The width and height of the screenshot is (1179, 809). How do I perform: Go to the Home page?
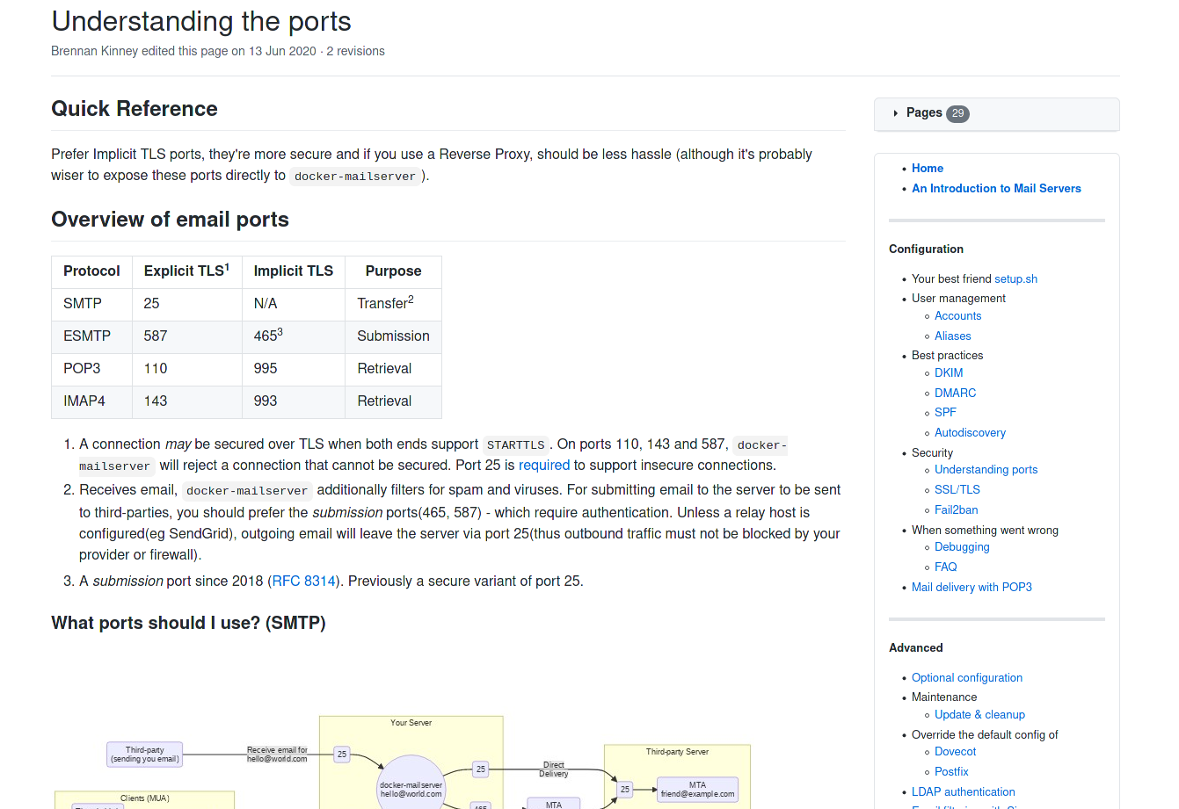click(927, 168)
